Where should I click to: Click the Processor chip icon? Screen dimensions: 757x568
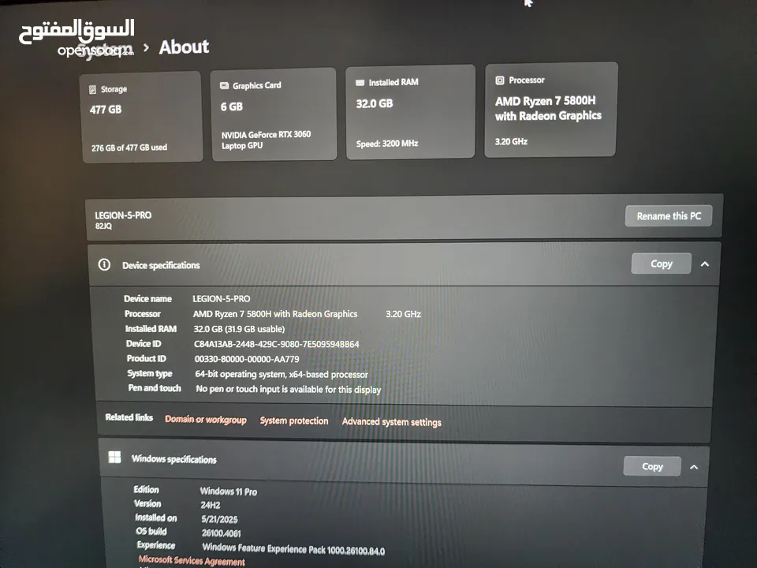[x=500, y=80]
